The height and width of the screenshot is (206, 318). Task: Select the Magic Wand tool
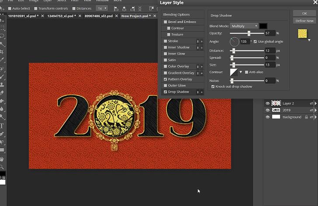[x=2, y=44]
